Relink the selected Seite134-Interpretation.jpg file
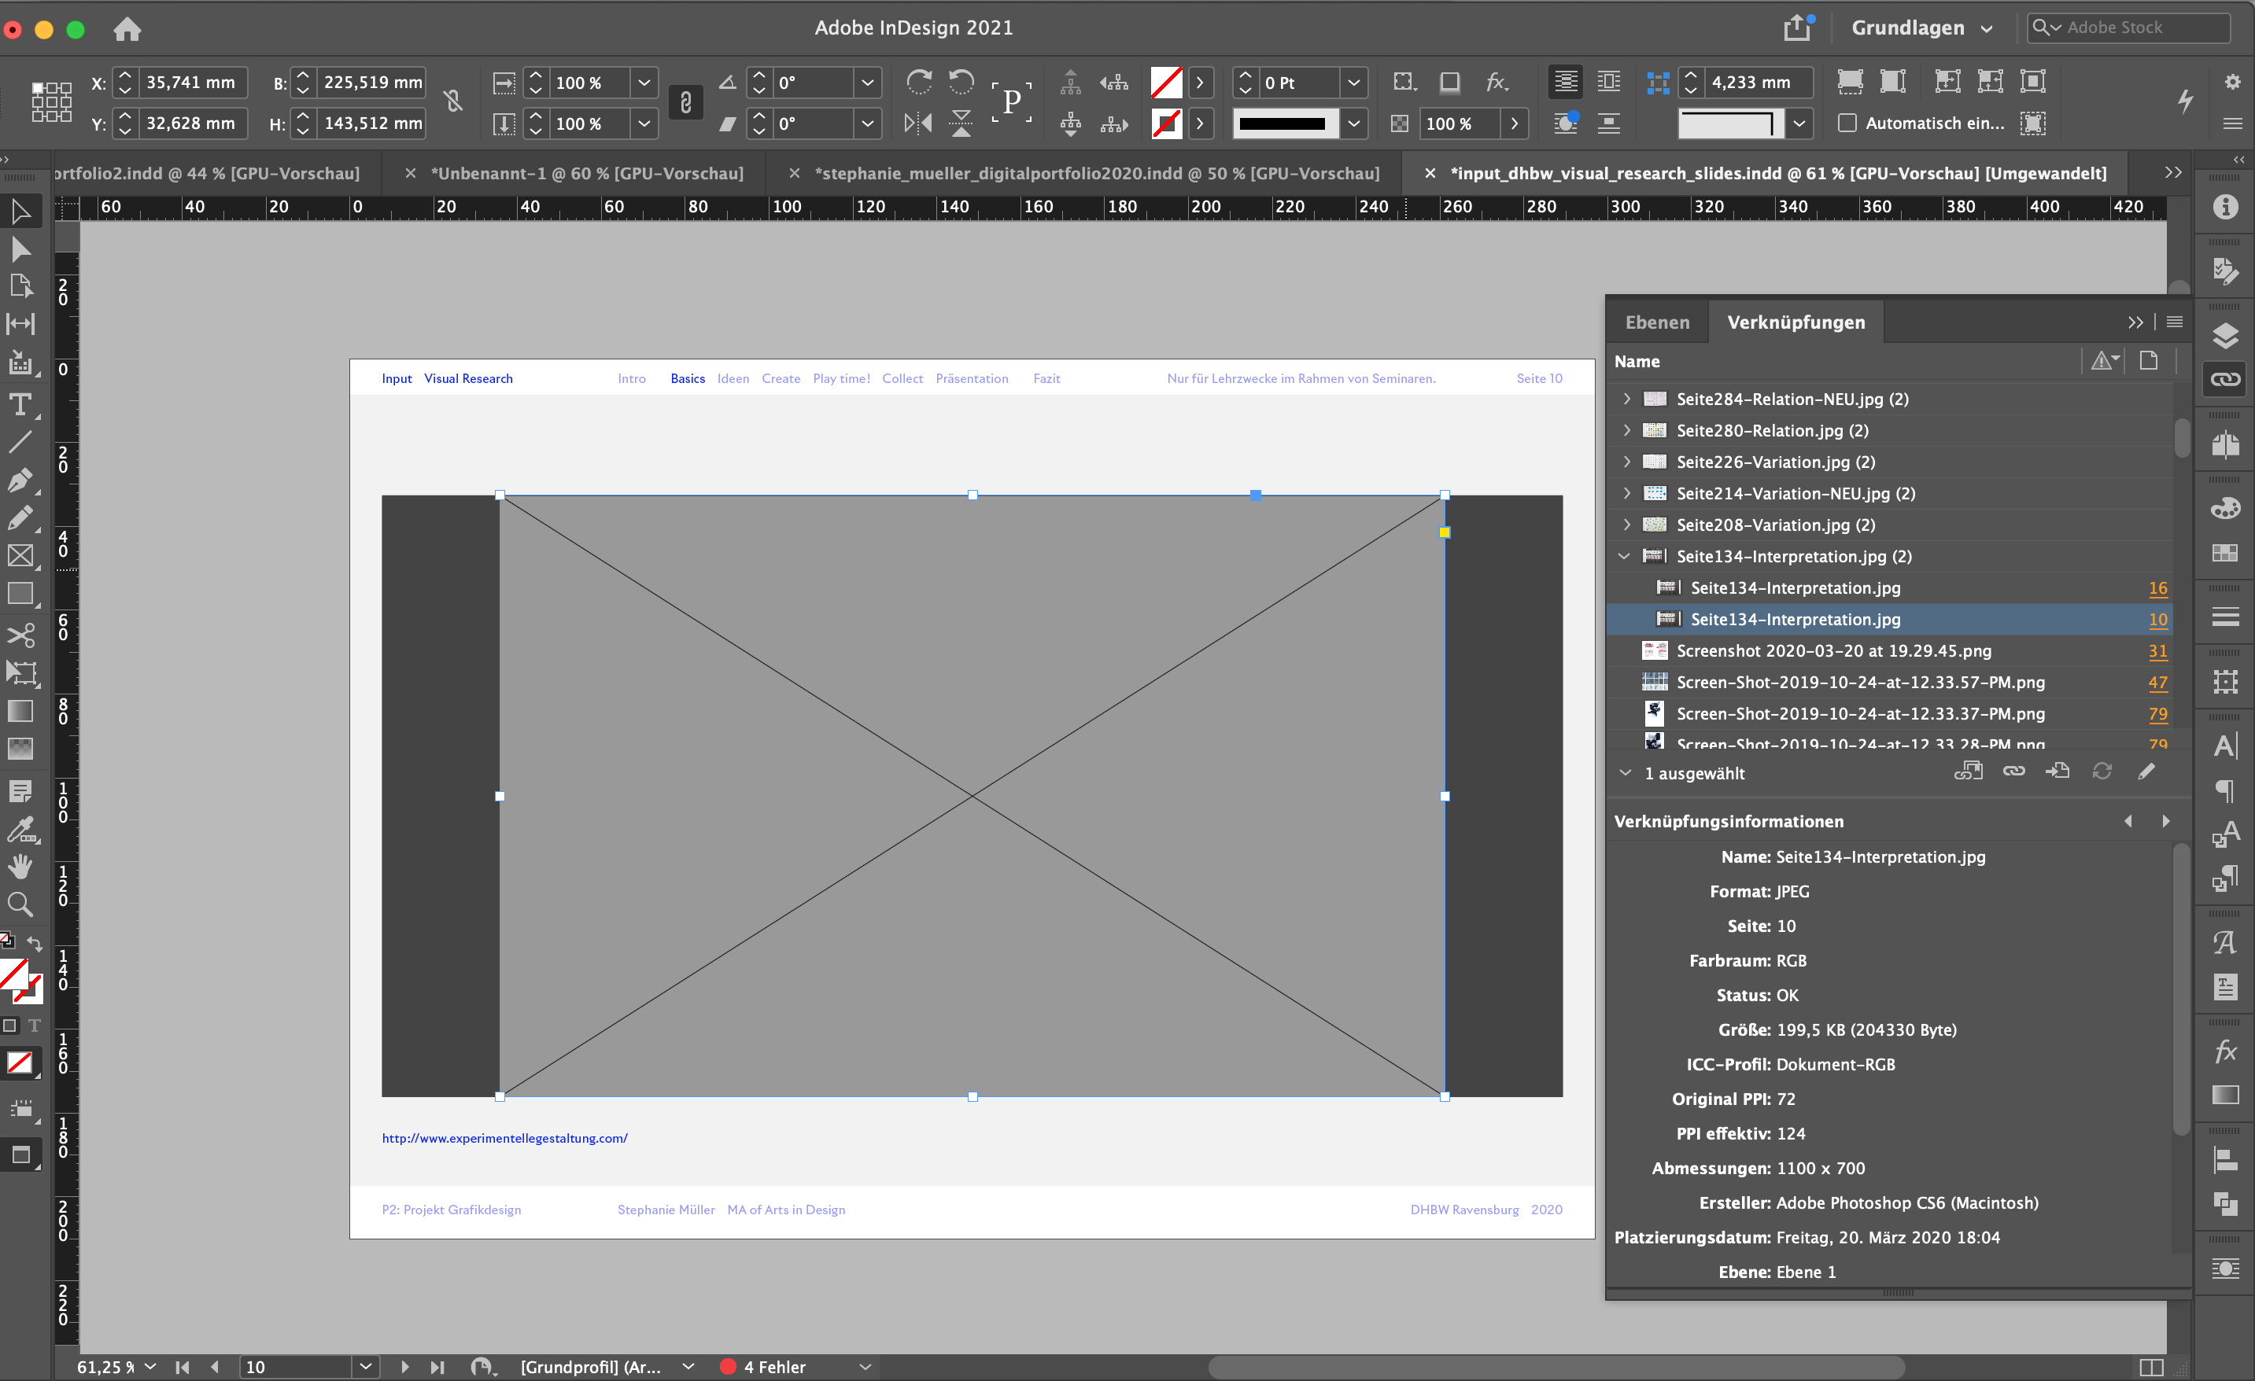Viewport: 2255px width, 1381px height. (x=2013, y=771)
